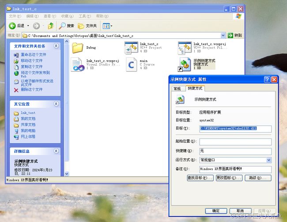Select the main C Source file icon
The width and height of the screenshot is (287, 222).
click(131, 64)
